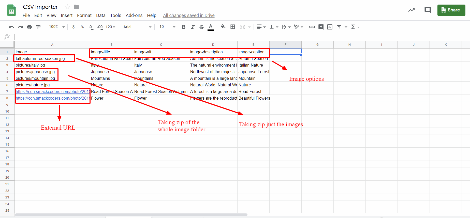Image resolution: width=470 pixels, height=218 pixels.
Task: Open the Help menu
Action: point(152,15)
